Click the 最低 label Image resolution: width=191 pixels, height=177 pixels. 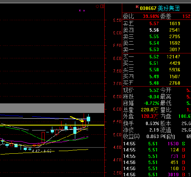[x=166, y=103]
